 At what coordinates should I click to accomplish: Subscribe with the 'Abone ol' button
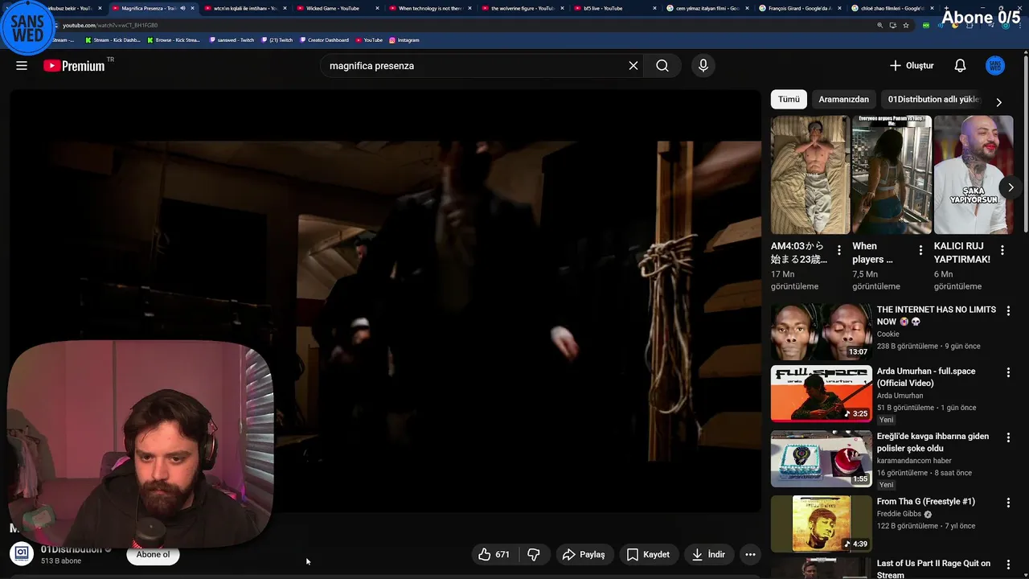point(153,554)
